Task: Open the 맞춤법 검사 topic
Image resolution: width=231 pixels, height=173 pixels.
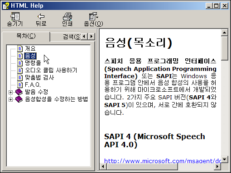Action: pos(39,77)
